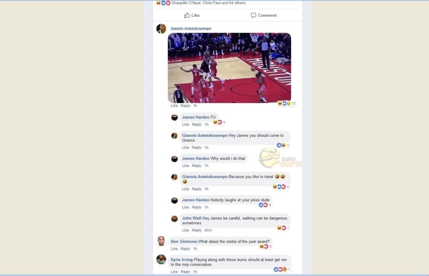Click the 40m timestamp on John Wall's comment

pos(208,230)
